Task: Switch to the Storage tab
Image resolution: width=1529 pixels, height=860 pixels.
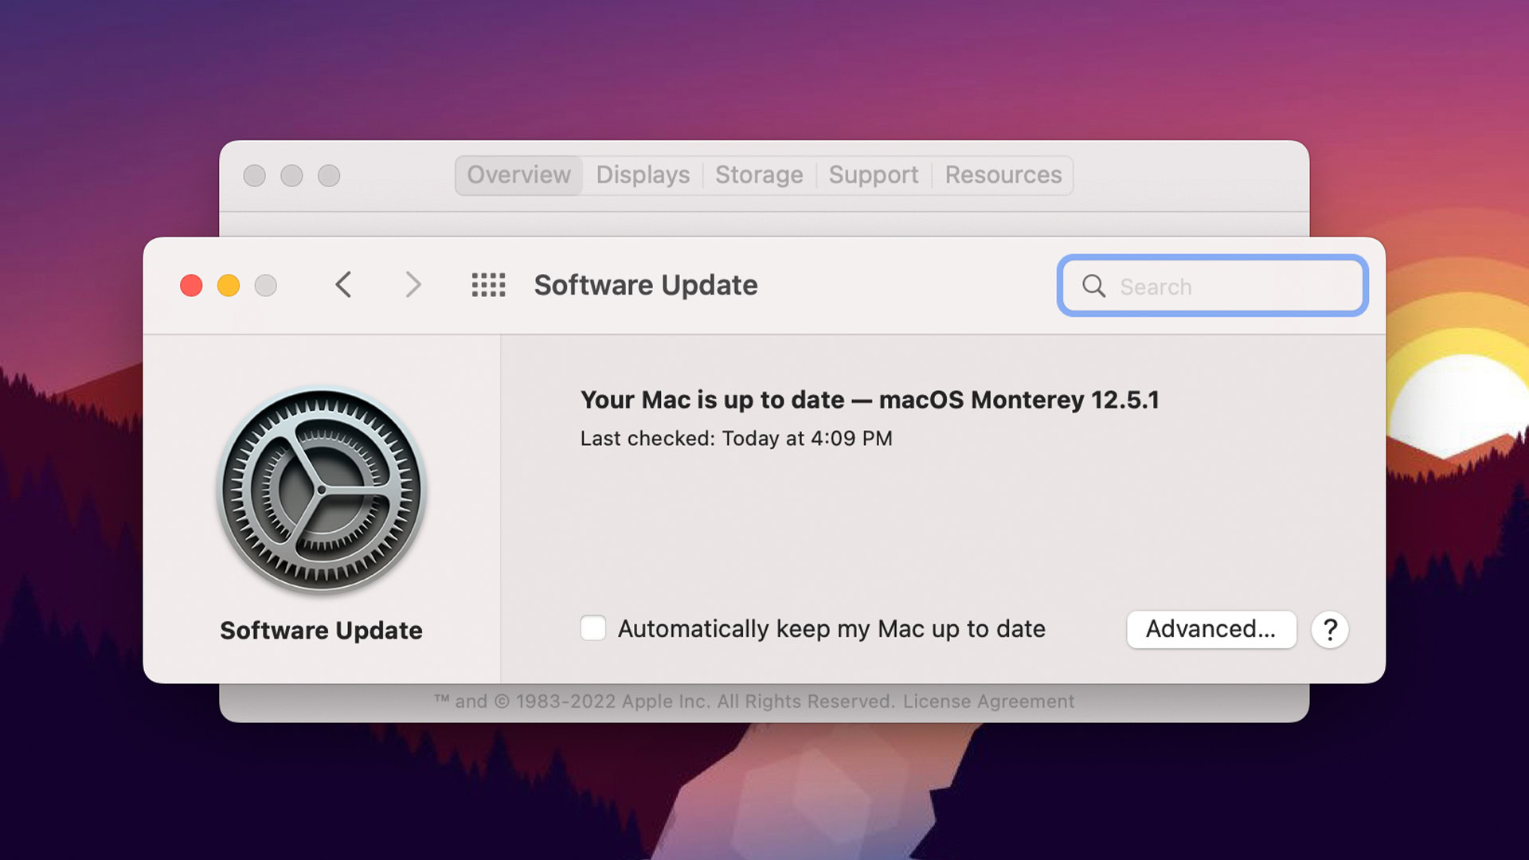Action: tap(757, 174)
